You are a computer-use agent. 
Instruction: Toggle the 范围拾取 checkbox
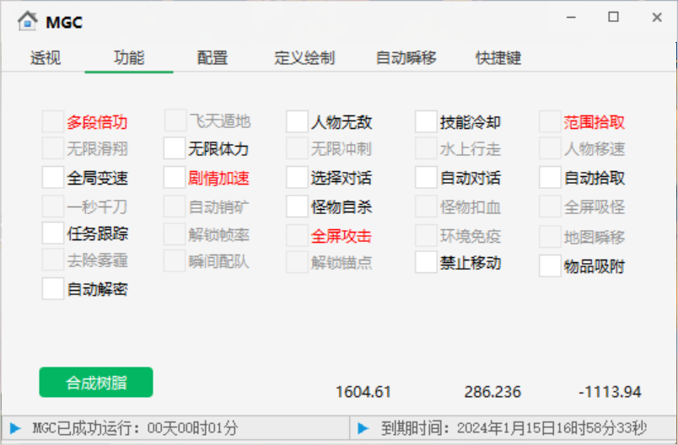point(550,121)
